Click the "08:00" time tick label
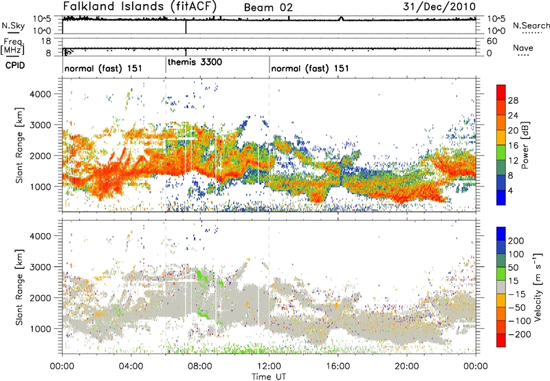This screenshot has width=550, height=381. coord(200,367)
